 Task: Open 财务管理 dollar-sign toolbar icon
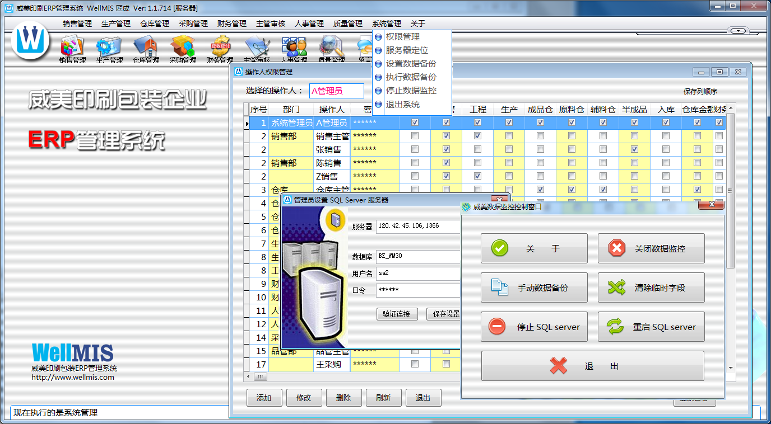tap(220, 46)
